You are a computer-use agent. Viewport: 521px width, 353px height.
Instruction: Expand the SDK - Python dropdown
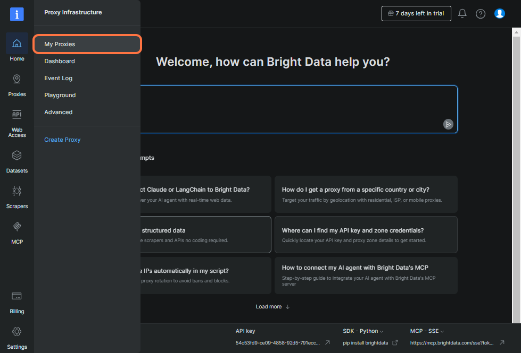tap(363, 331)
